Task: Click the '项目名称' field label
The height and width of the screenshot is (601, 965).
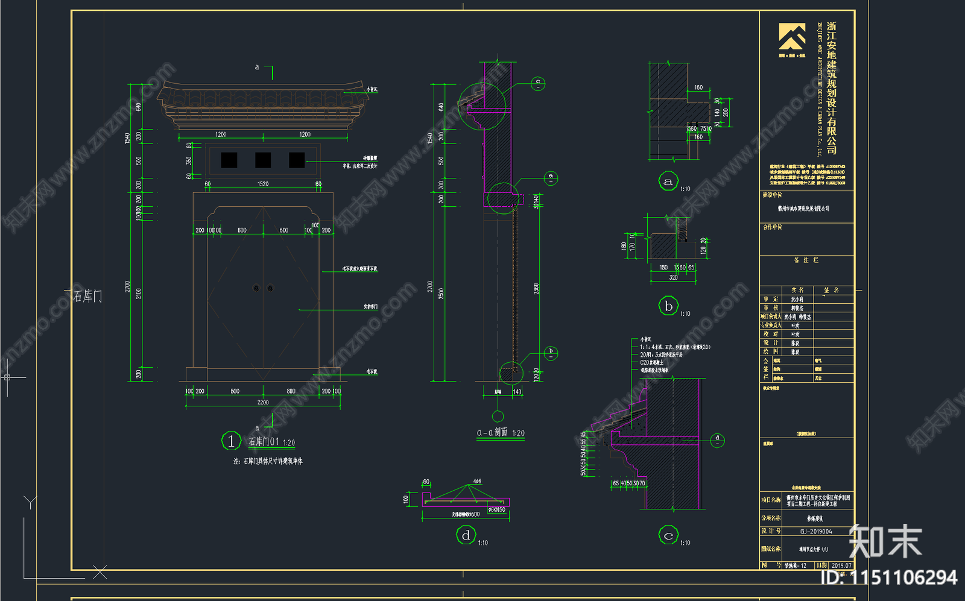Action: coord(771,500)
